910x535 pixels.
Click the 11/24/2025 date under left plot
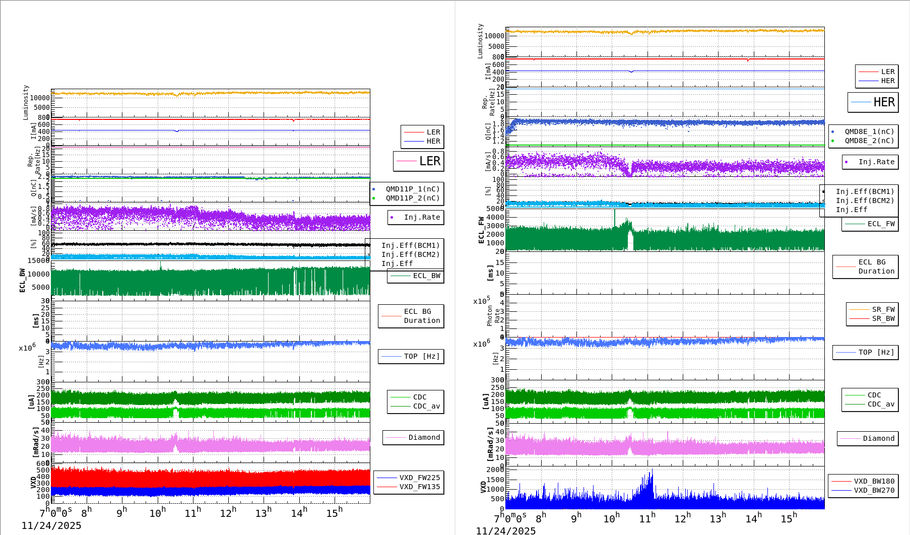click(x=51, y=525)
